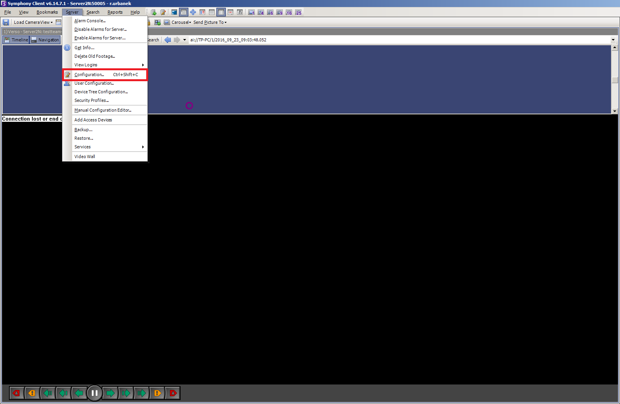Toggle the Navigation bar button
Screen dimensions: 620x404
(45, 40)
